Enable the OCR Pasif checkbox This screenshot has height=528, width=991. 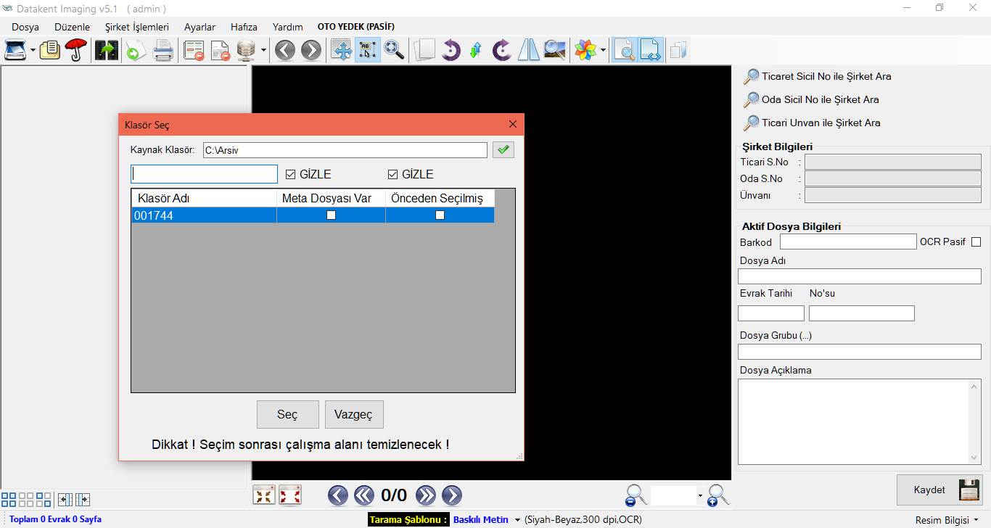[976, 242]
